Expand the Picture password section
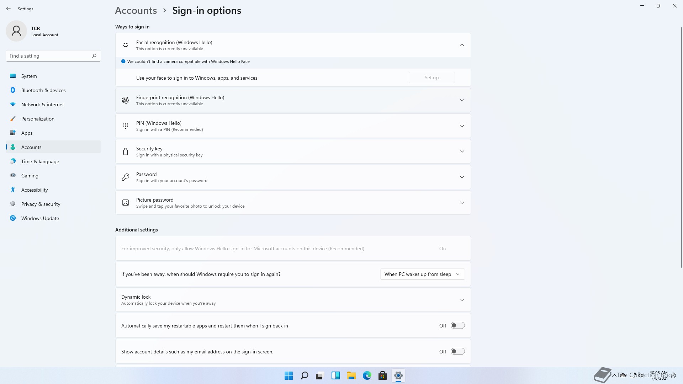Screen dimensions: 683x384 click(462, 203)
